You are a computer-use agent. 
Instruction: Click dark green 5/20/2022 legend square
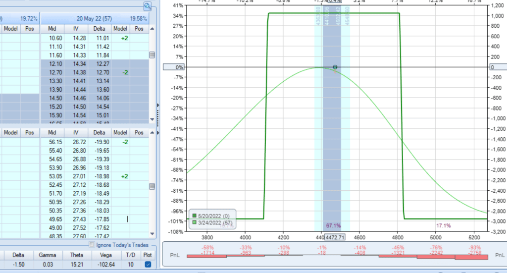(x=194, y=217)
